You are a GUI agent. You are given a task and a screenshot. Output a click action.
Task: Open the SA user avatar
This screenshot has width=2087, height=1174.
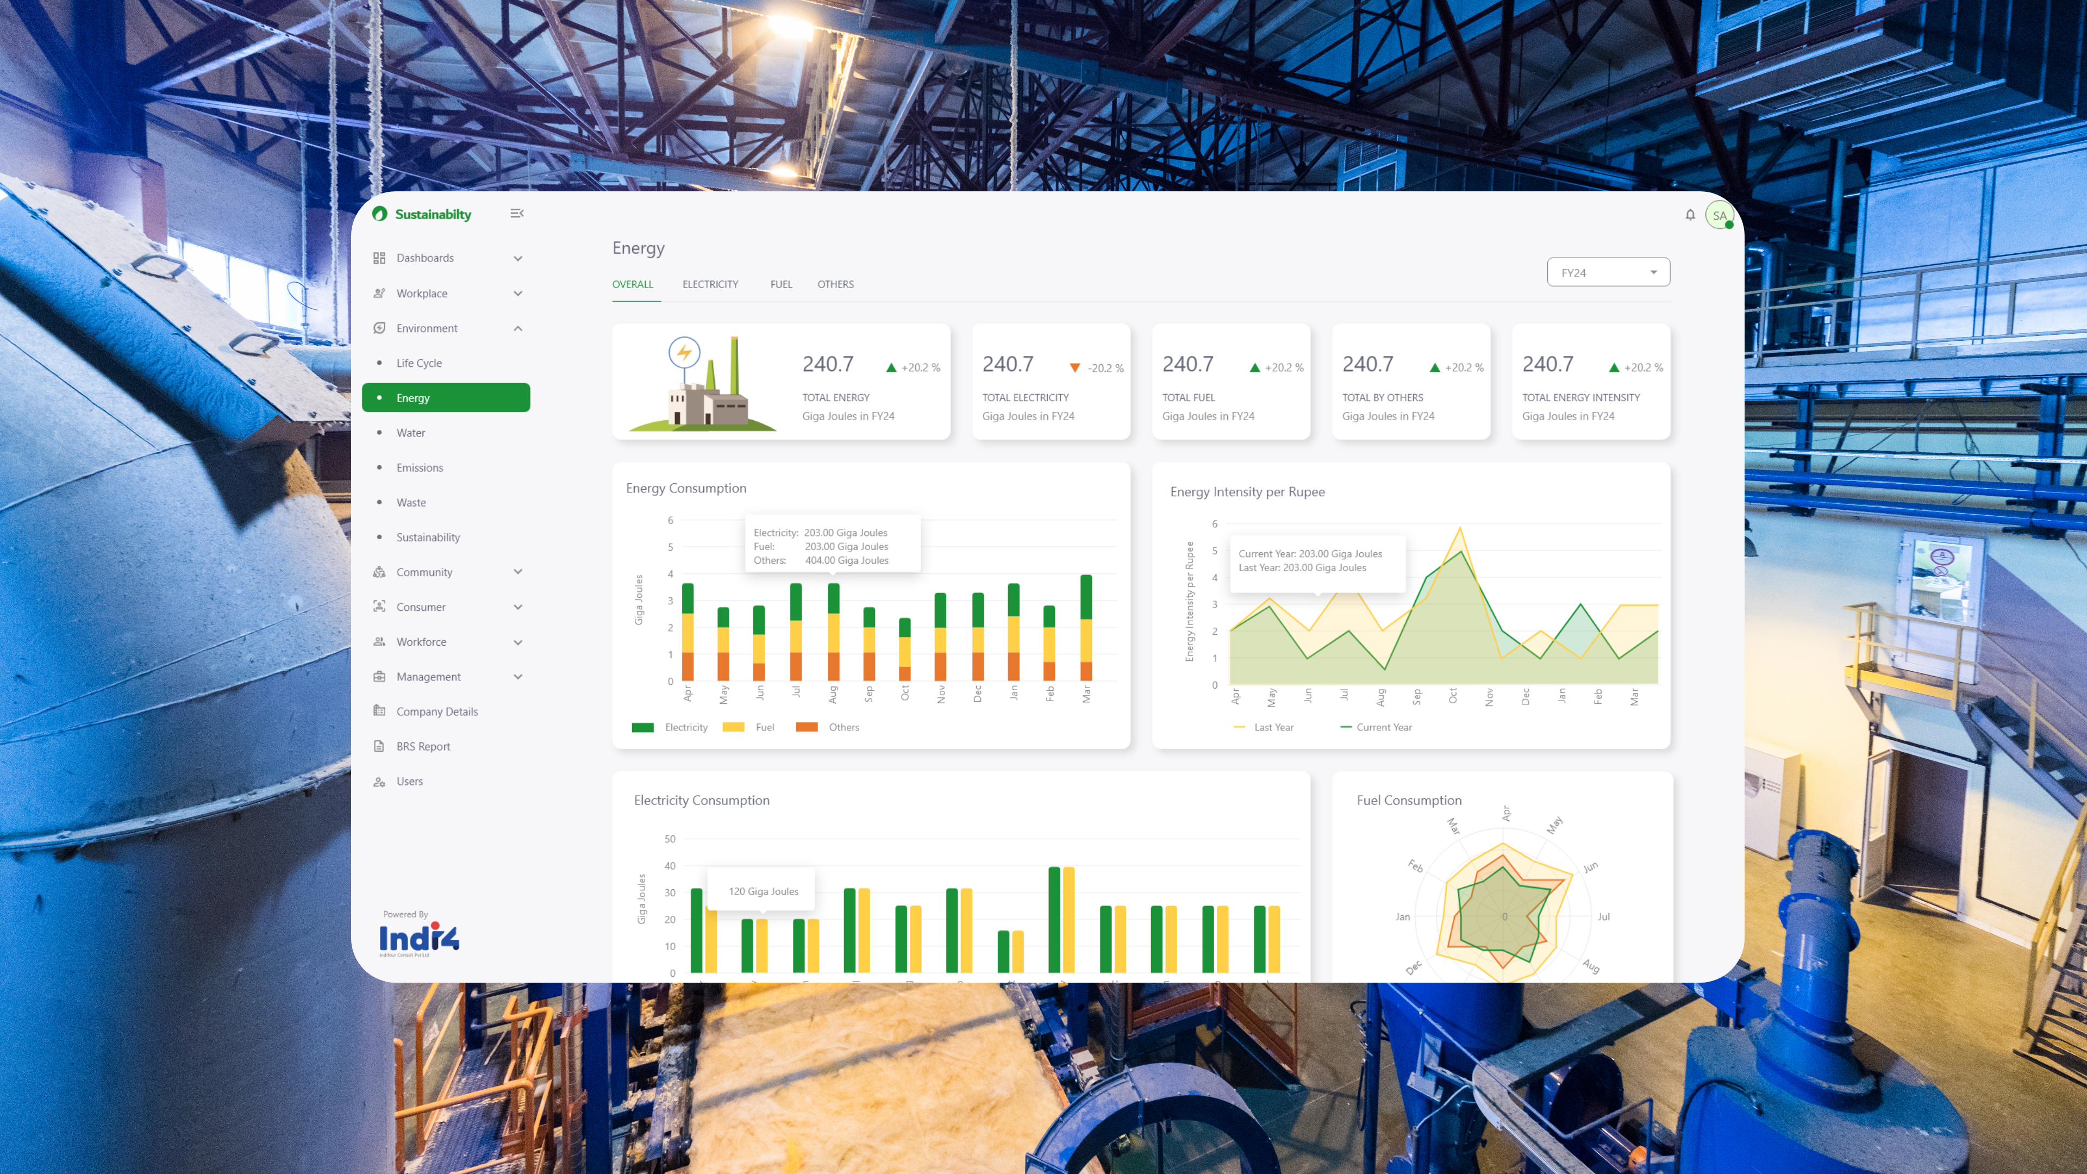click(1719, 216)
